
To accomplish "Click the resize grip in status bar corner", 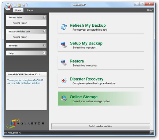I will coord(152,133).
